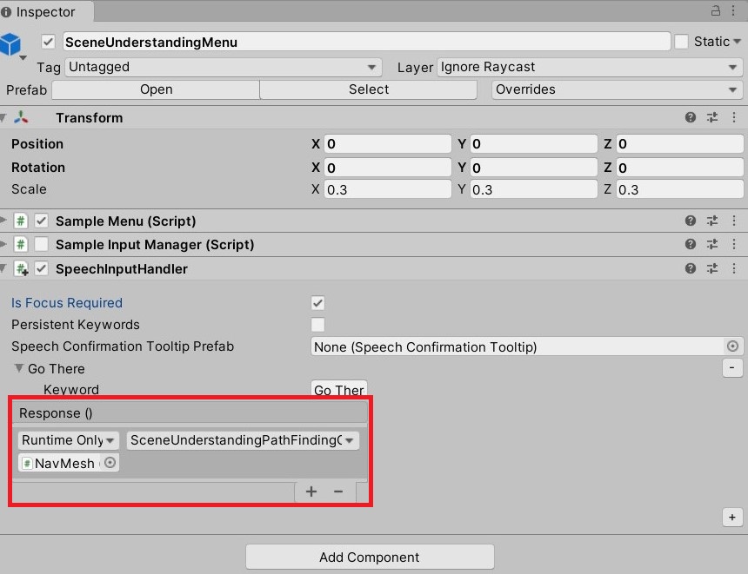Toggle SceneUnderstandingMenu active checkbox

(x=48, y=42)
